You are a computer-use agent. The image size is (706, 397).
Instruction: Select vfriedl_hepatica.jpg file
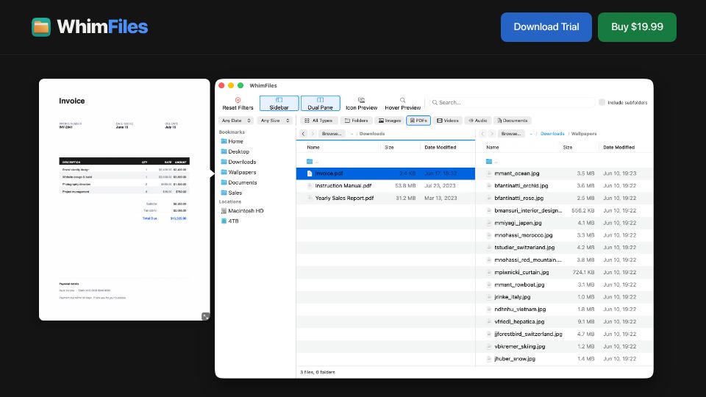pyautogui.click(x=565, y=322)
